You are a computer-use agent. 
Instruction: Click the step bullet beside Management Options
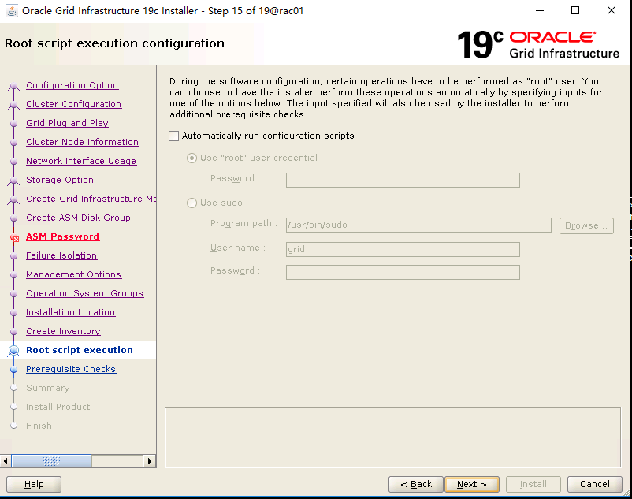tap(13, 275)
